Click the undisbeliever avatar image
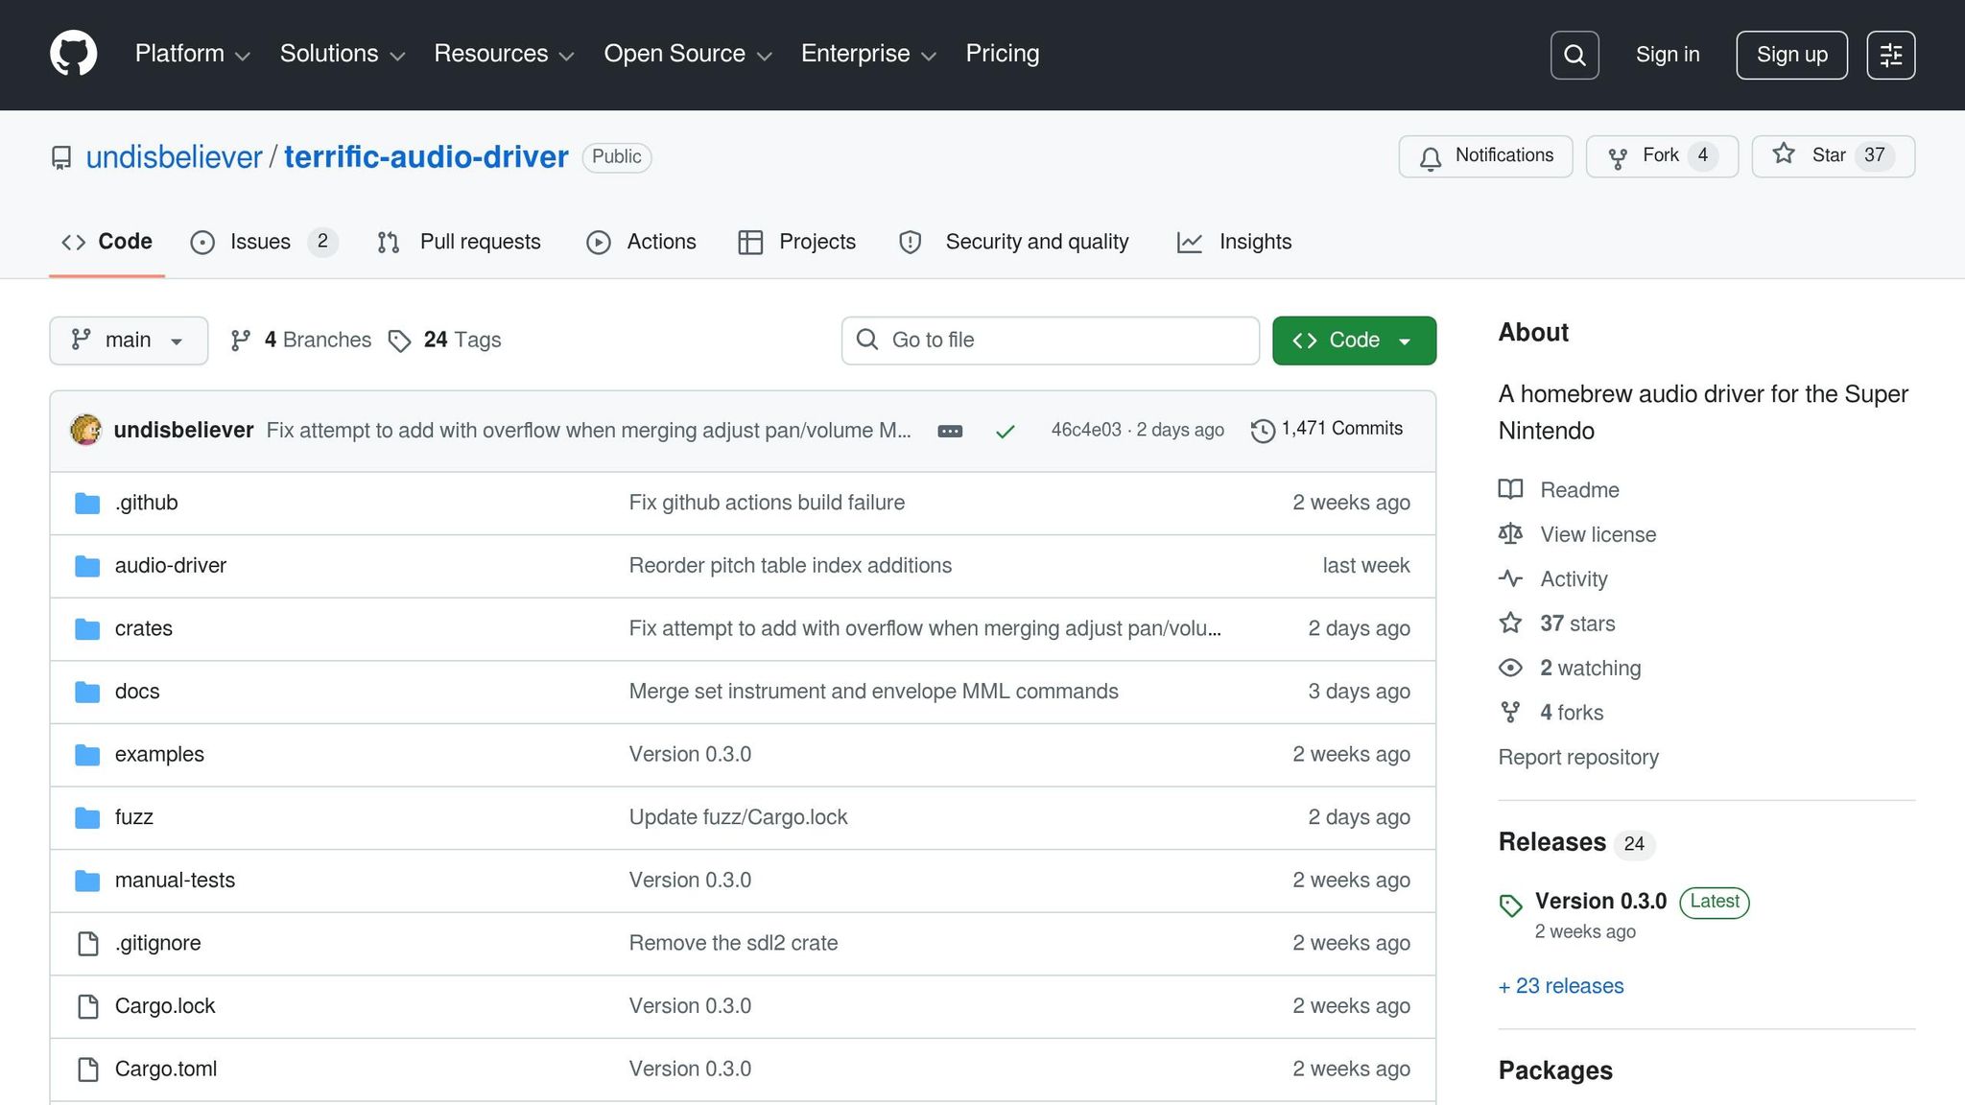 pos(86,430)
